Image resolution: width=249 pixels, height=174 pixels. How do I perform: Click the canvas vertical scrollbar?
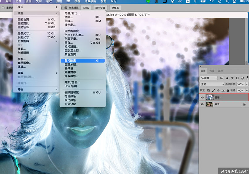246,63
